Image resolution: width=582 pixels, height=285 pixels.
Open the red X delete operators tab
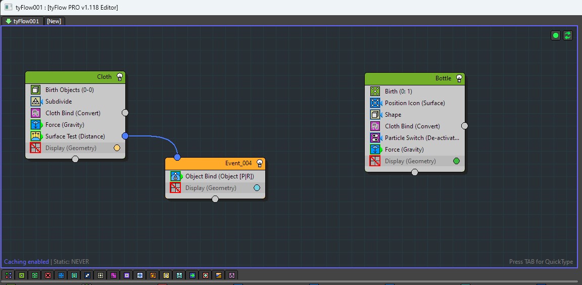tap(48, 275)
